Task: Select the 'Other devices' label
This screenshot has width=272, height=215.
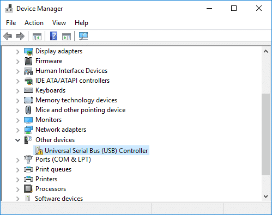Action: pos(55,140)
